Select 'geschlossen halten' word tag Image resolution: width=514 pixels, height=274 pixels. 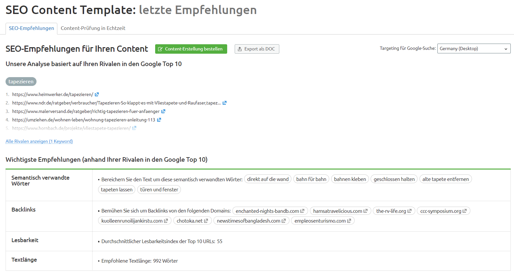click(x=394, y=179)
